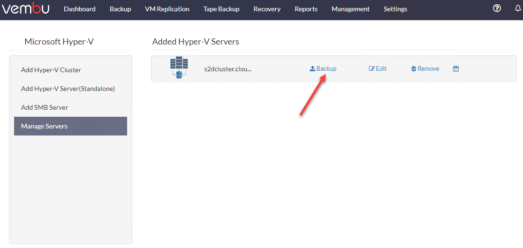Select Manage Servers in sidebar

70,126
